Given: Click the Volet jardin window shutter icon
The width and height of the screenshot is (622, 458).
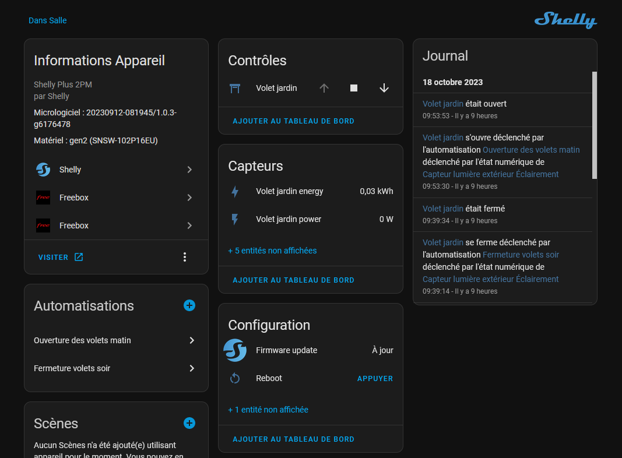Looking at the screenshot, I should click(x=235, y=88).
